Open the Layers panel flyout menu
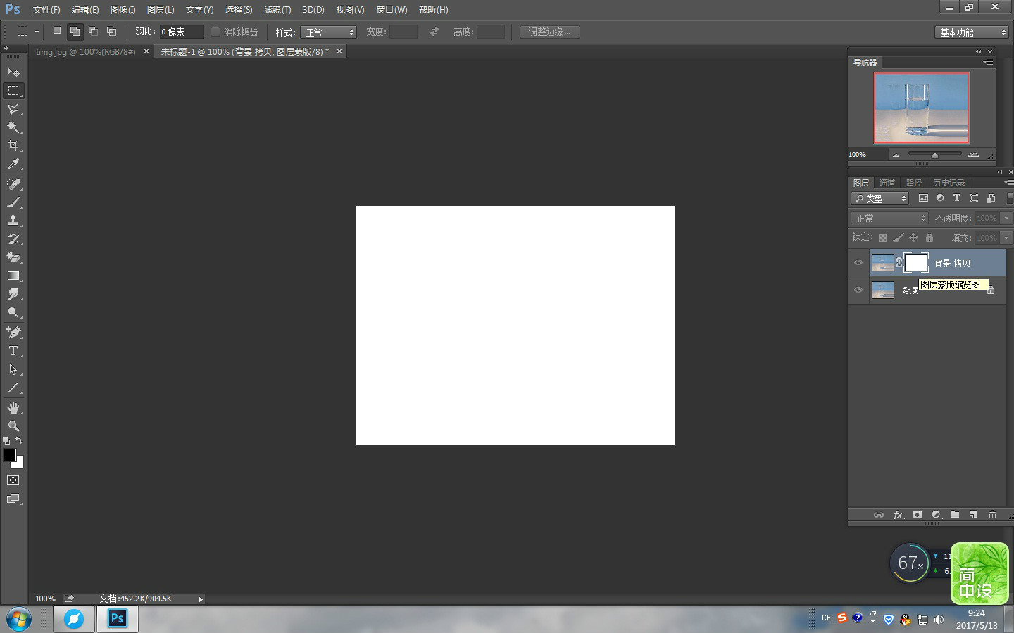 [1008, 182]
